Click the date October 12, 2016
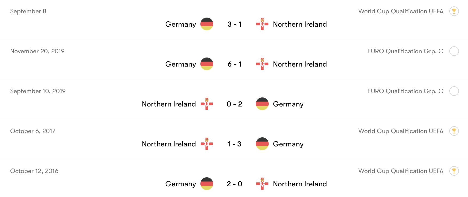This screenshot has height=197, width=468. click(x=34, y=171)
